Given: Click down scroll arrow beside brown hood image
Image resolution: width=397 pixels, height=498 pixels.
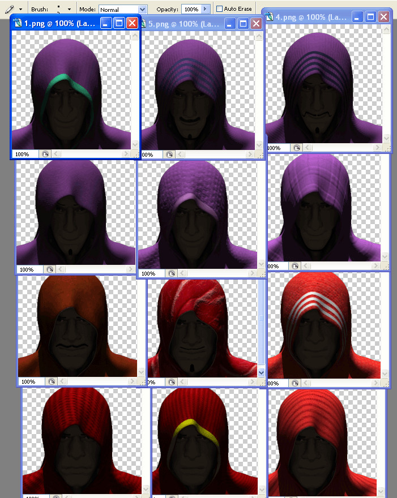Looking at the screenshot, I should point(141,372).
